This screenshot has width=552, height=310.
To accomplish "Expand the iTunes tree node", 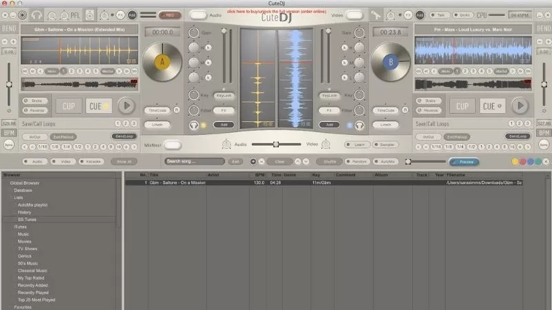I will coord(21,227).
